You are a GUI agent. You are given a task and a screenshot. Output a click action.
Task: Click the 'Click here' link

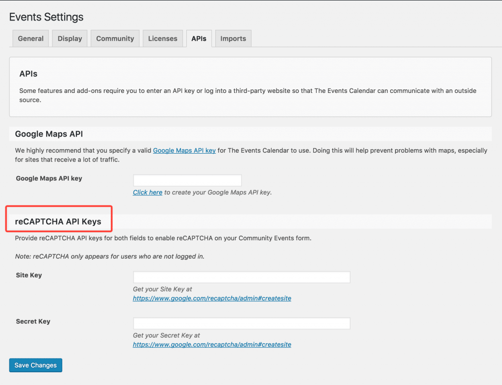coord(148,192)
